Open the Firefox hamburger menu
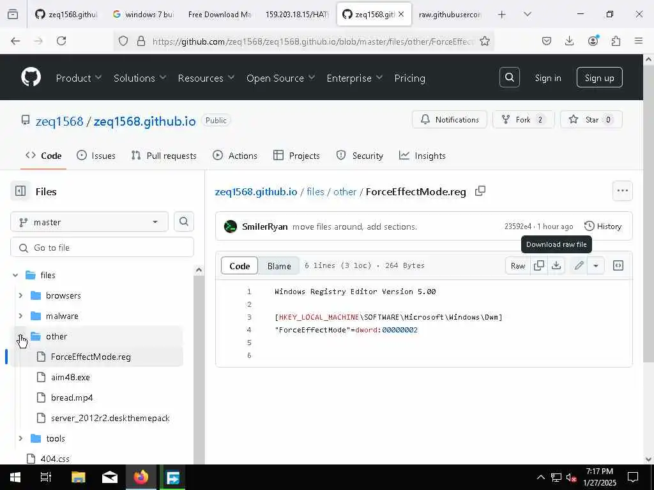The image size is (654, 490). tap(639, 41)
